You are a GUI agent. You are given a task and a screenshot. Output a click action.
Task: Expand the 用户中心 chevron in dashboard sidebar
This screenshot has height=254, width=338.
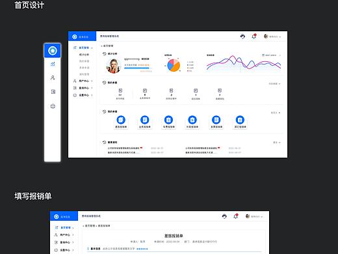point(92,81)
